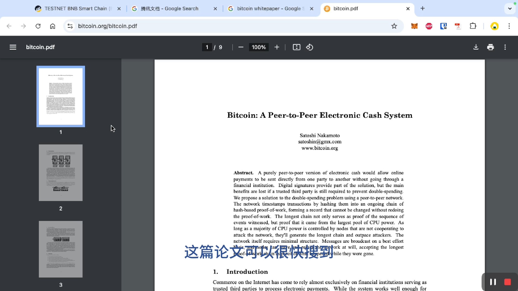This screenshot has width=518, height=291.
Task: Switch to bitcoin whitepaper Google tab
Action: coord(271,9)
